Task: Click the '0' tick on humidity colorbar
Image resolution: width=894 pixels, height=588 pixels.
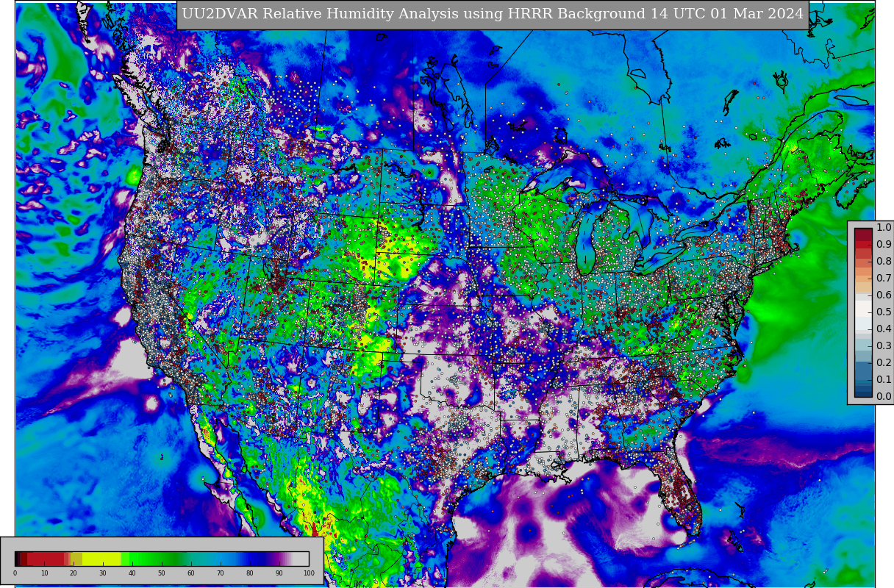Action: click(x=15, y=573)
